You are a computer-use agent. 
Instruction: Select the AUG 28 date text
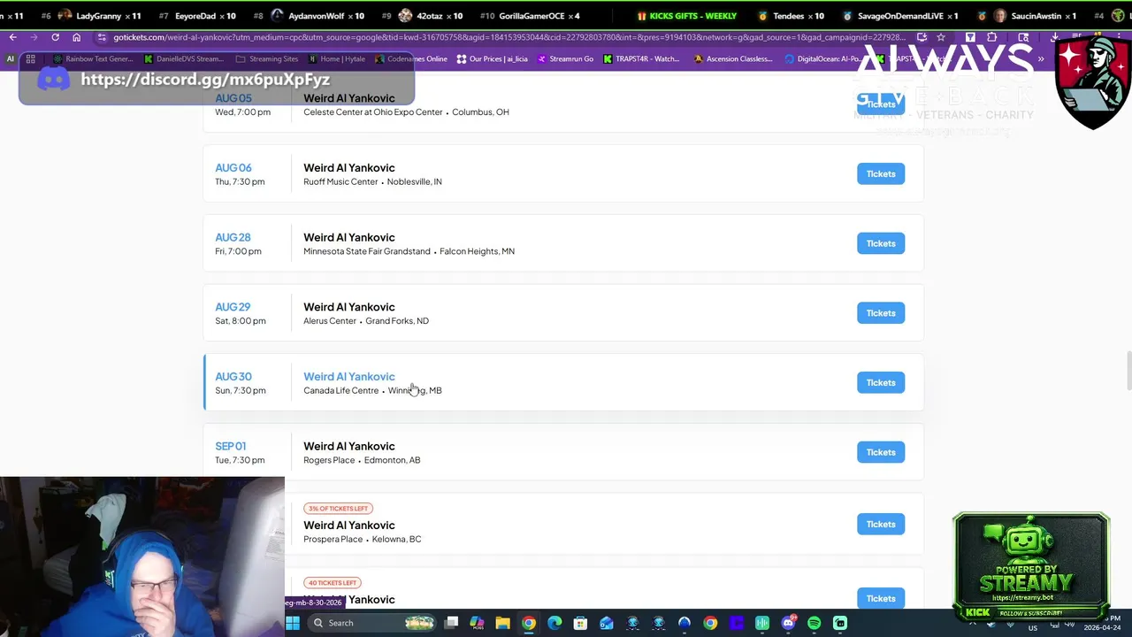click(x=233, y=237)
